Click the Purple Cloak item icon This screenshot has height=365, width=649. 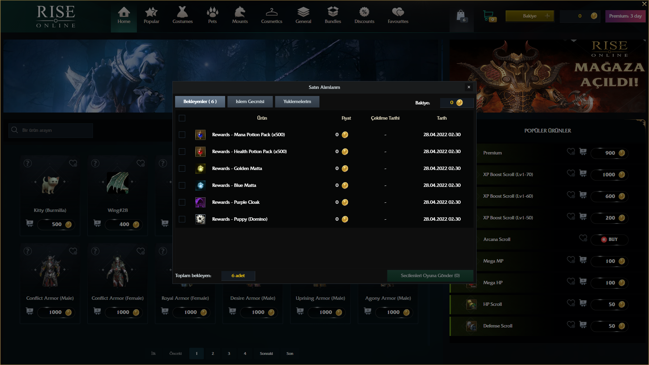(x=200, y=202)
